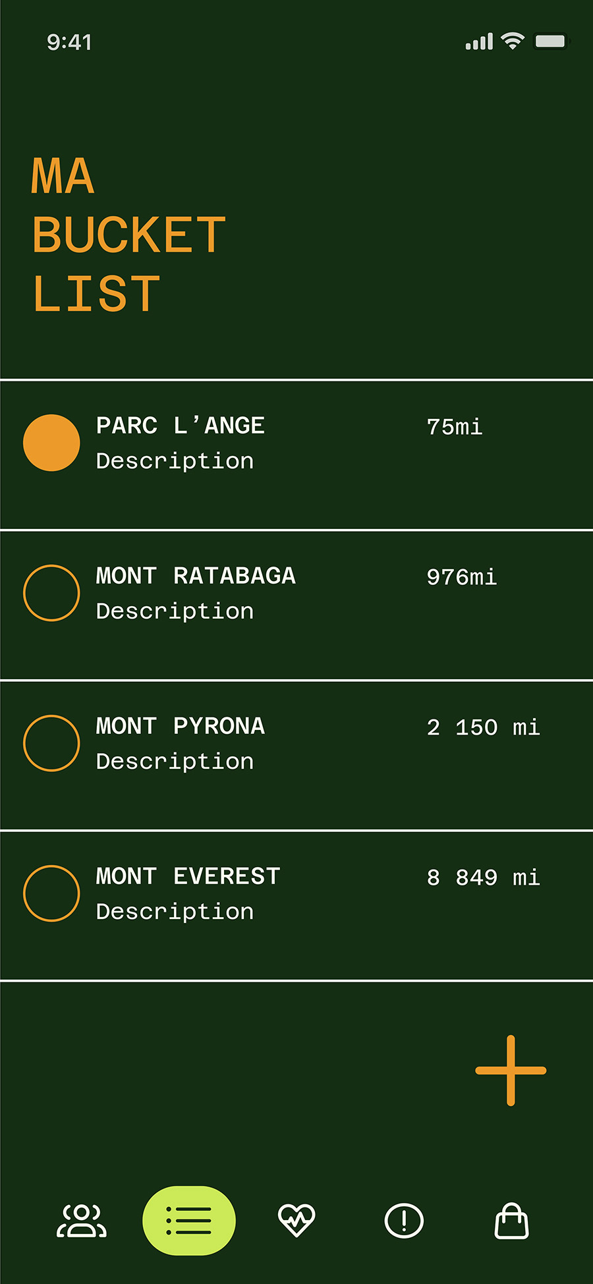This screenshot has width=593, height=1284.
Task: Open the MONT RATABAGA title
Action: [x=196, y=576]
